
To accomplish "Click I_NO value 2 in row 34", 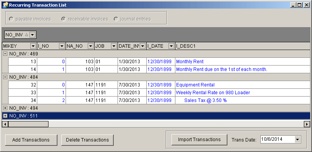I will (x=51, y=100).
